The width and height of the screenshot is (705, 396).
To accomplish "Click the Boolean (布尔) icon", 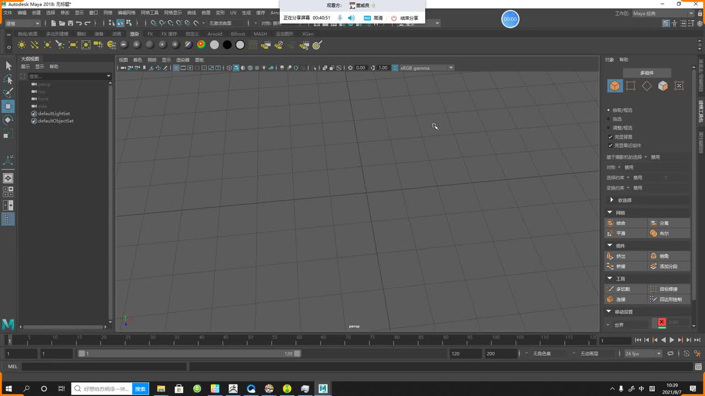I will click(x=653, y=233).
